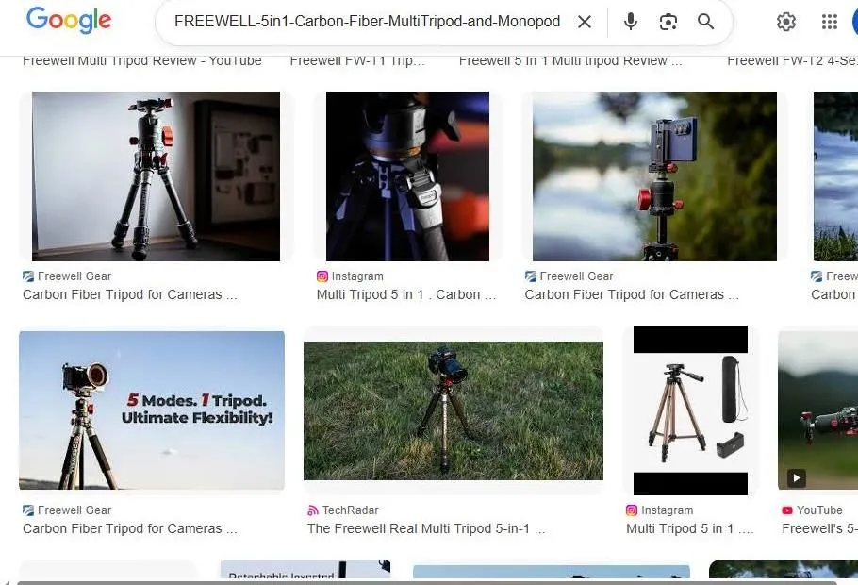Click the Freewell Gear source icon on first result
Screen dimensions: 858x585
[27, 276]
